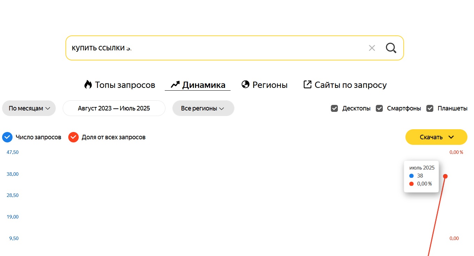Viewport: 474px width, 256px height.
Task: Toggle the red Доля от всех запросов series
Action: 73,137
